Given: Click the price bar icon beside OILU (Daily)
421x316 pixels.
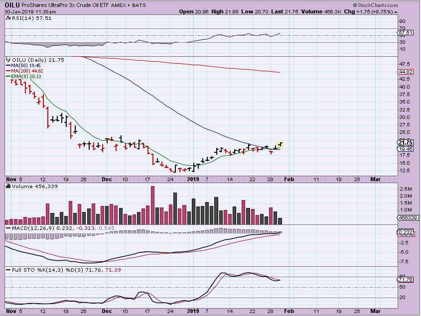Looking at the screenshot, I should (x=8, y=60).
